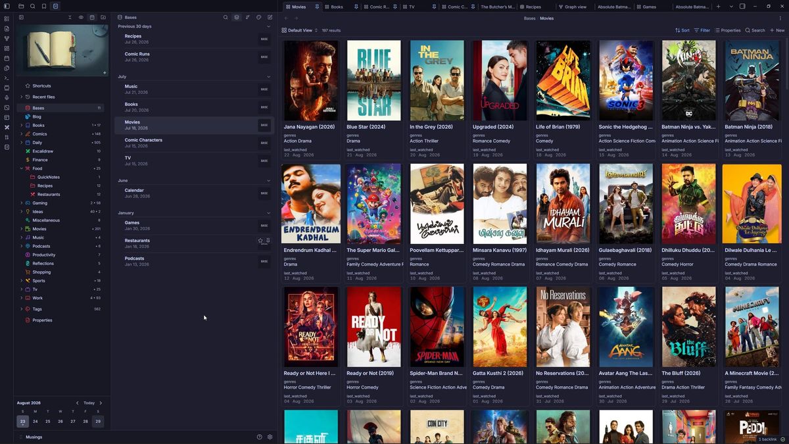Toggle pin on the Books tab
Image resolution: width=789 pixels, height=444 pixels.
(x=356, y=7)
